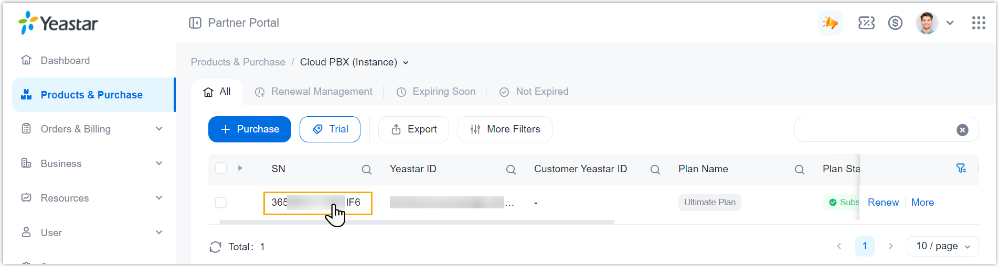This screenshot has width=999, height=267.
Task: Switch to the Renewal Management tab
Action: [x=314, y=92]
